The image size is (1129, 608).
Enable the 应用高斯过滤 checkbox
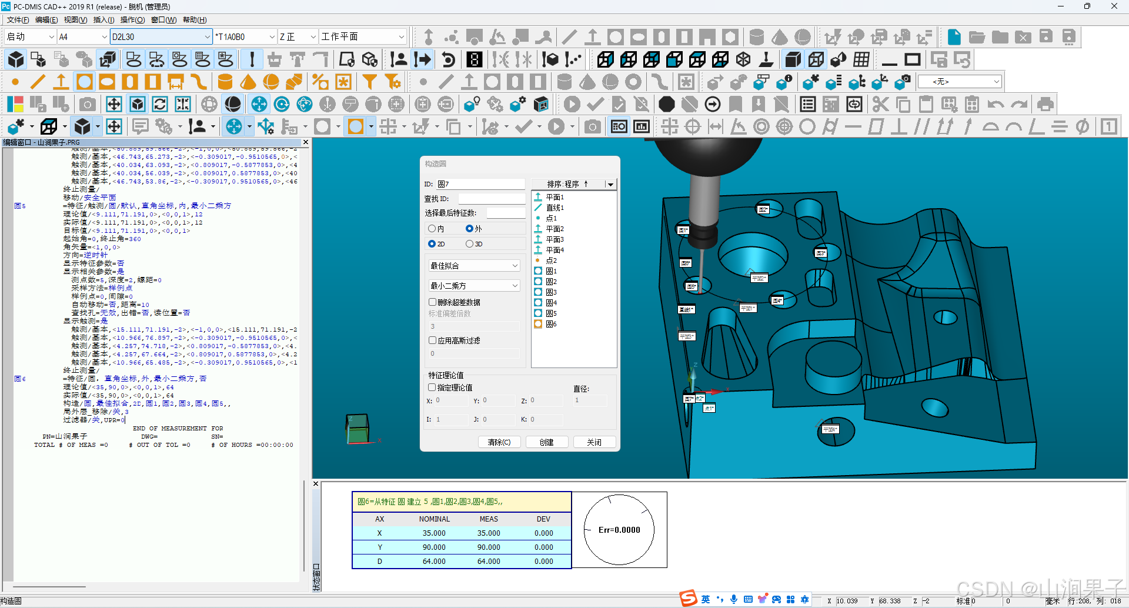point(432,340)
